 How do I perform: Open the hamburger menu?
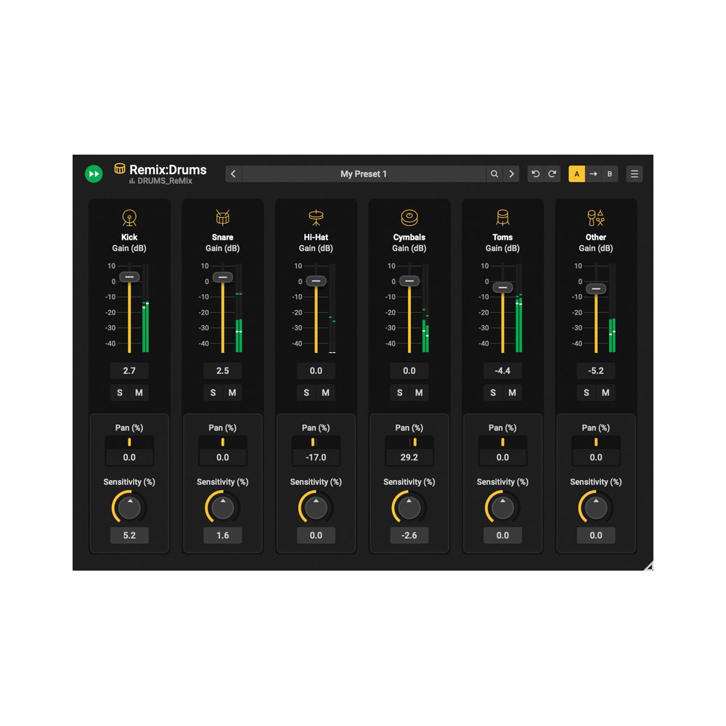[634, 174]
